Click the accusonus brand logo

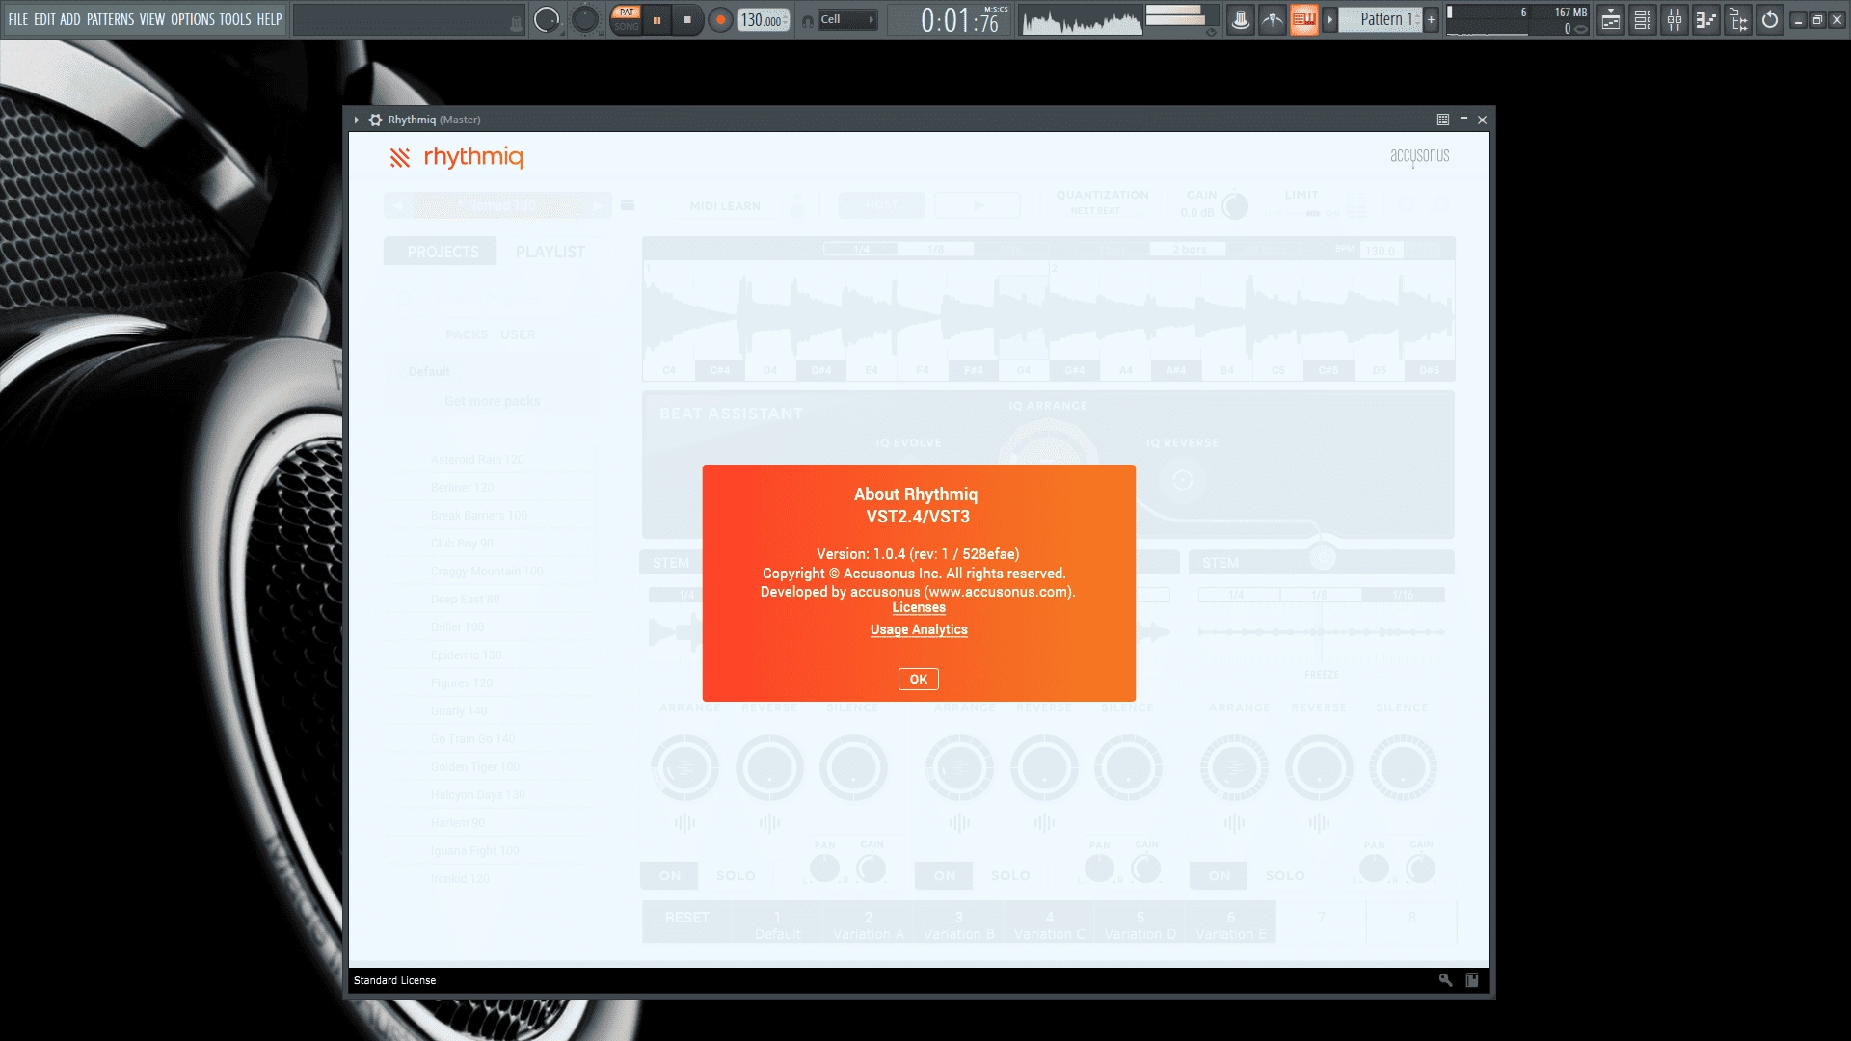(x=1419, y=156)
